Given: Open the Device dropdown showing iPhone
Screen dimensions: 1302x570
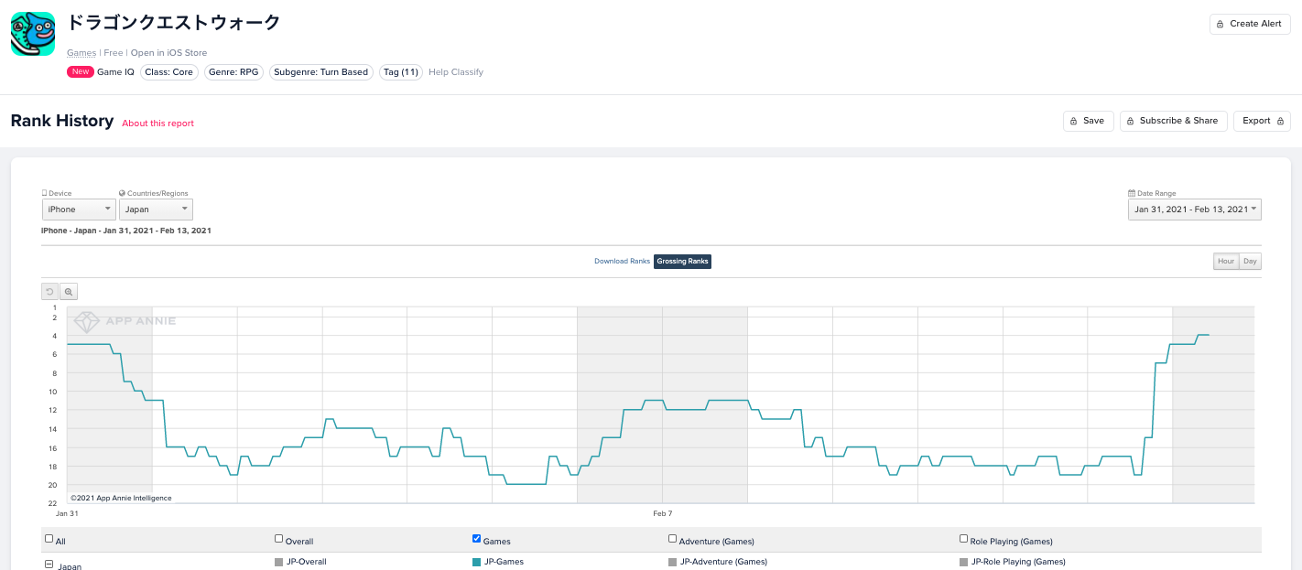Looking at the screenshot, I should click(x=79, y=210).
